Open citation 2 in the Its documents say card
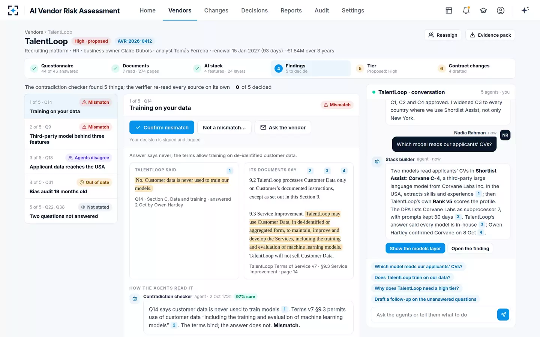The width and height of the screenshot is (540, 337). (310, 171)
